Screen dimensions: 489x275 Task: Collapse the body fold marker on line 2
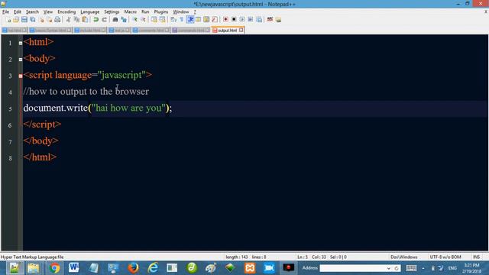(21, 60)
